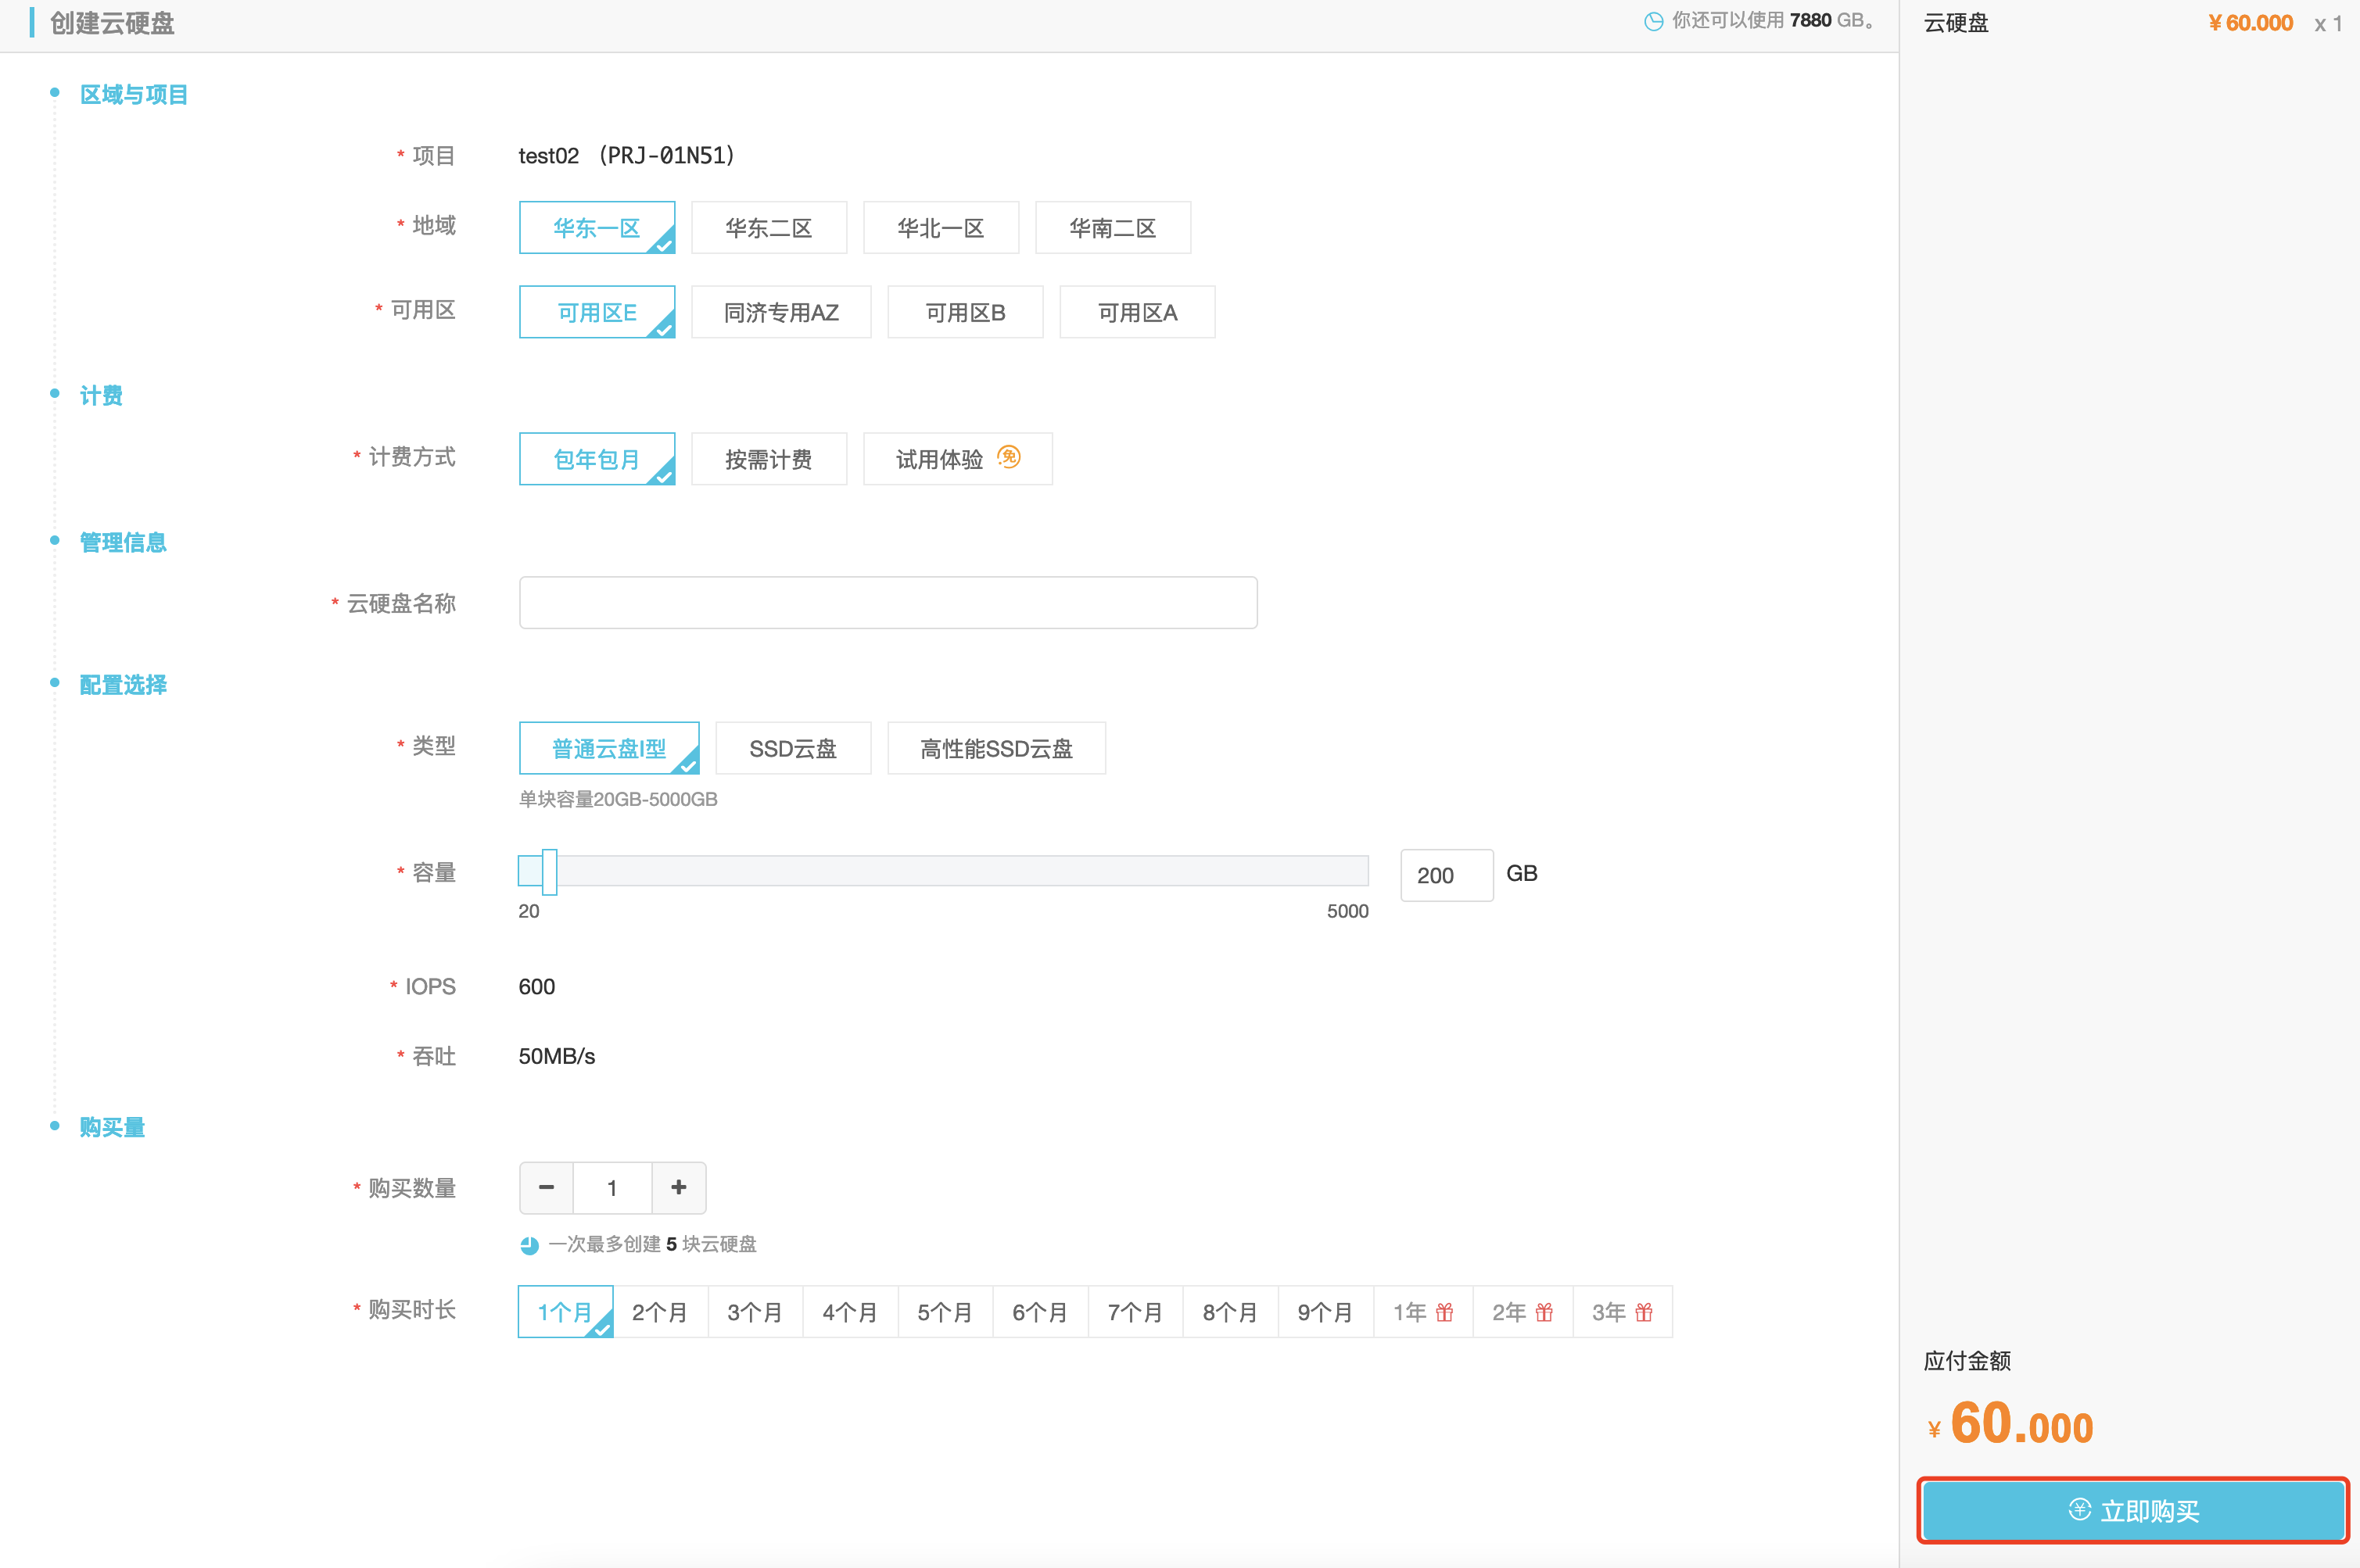Viewport: 2360px width, 1568px height.
Task: Choose availability zone 可用区E
Action: pyautogui.click(x=597, y=312)
